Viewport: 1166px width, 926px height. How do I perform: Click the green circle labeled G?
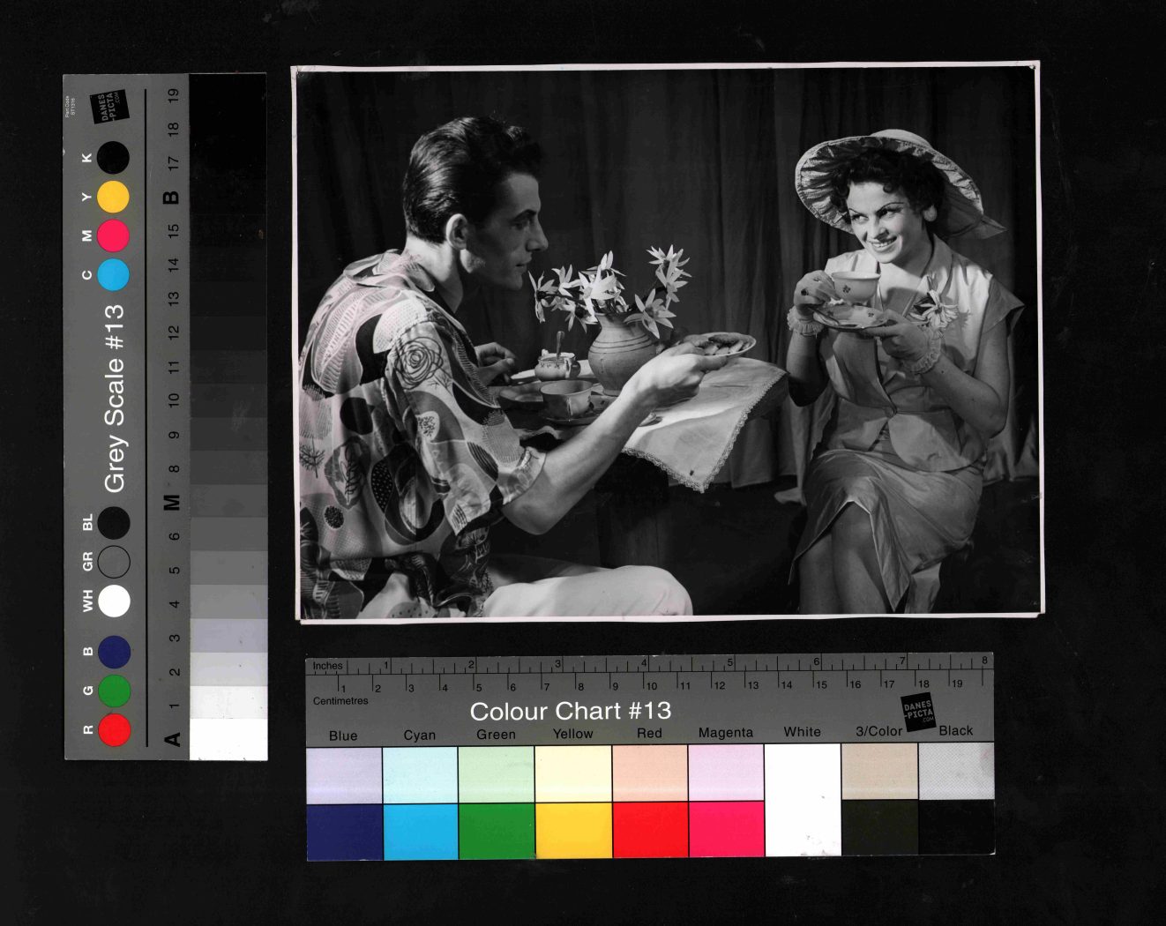(x=115, y=691)
